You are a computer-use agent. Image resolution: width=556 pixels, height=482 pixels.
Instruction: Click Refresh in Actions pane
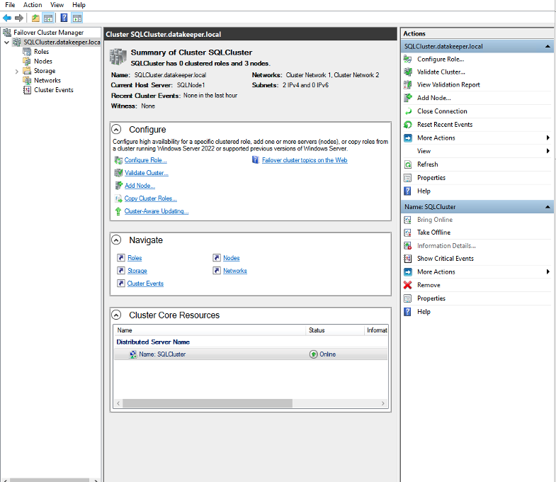[427, 164]
